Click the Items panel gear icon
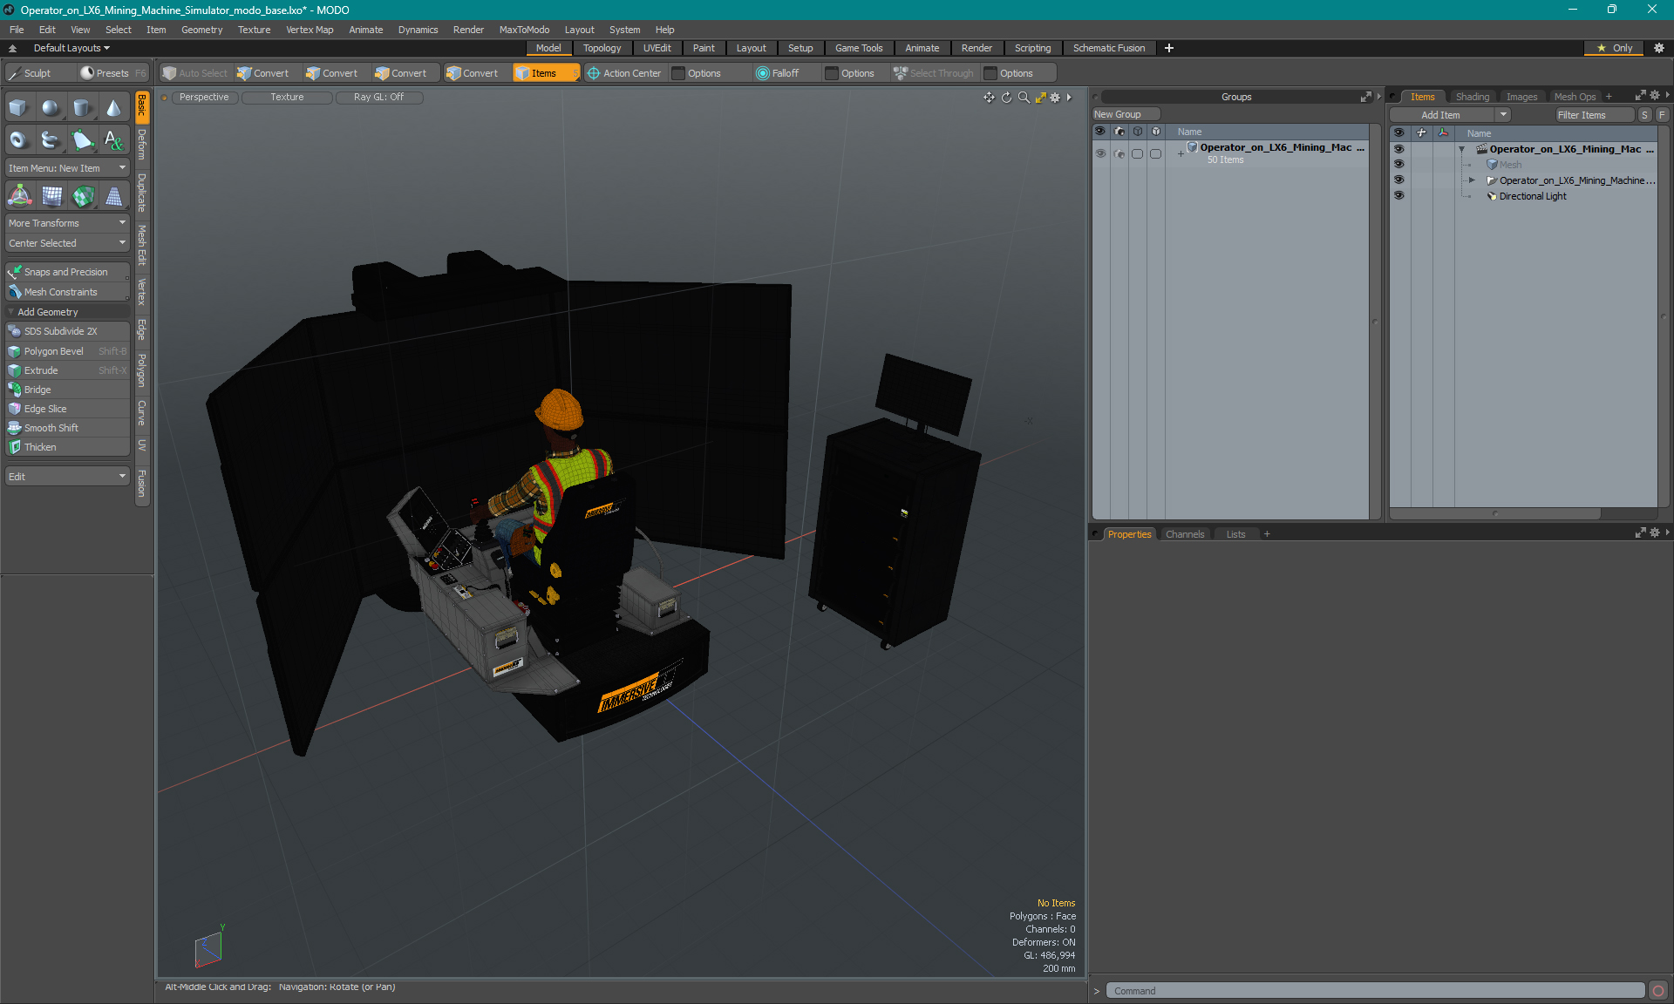Image resolution: width=1674 pixels, height=1004 pixels. click(x=1655, y=95)
